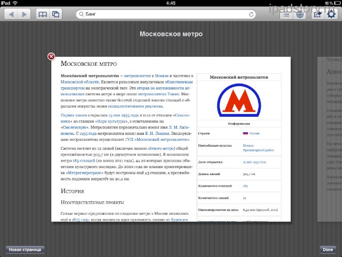The width and height of the screenshot is (342, 257).
Task: Follow the Красногорский район infobox link
Action: [259, 150]
